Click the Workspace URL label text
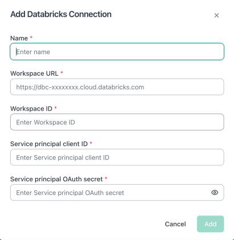 pos(34,74)
